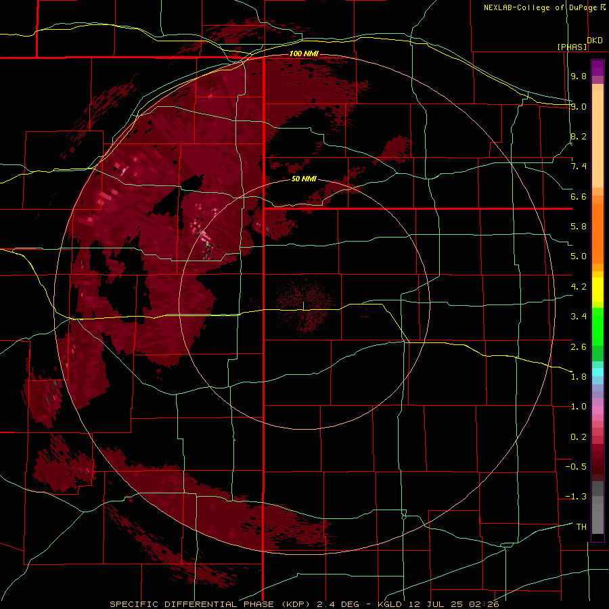609x609 pixels.
Task: Click the 1.0 value on color scale
Action: click(579, 407)
